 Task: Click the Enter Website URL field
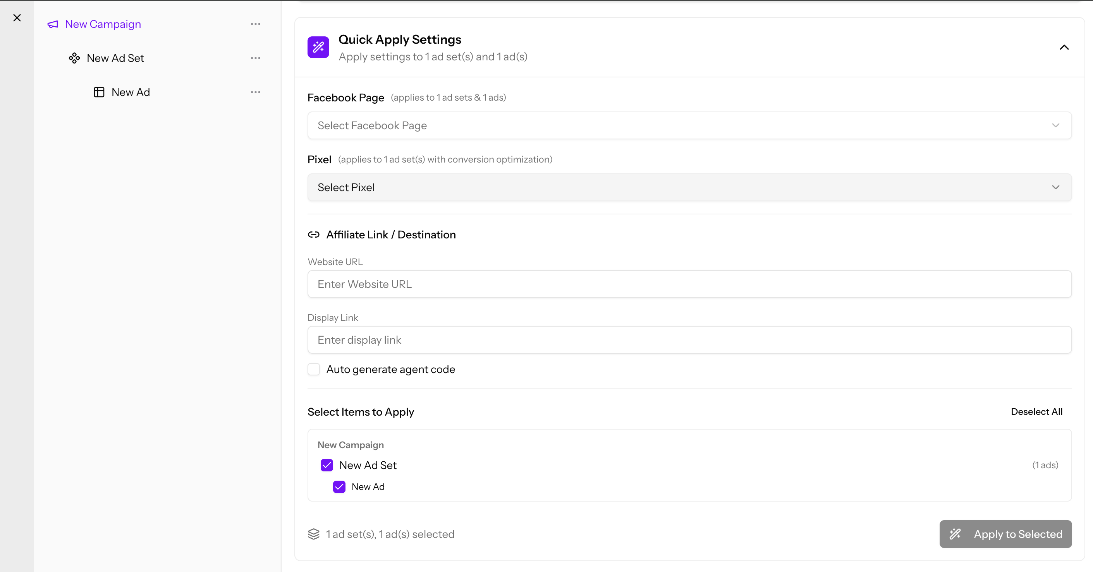tap(689, 284)
